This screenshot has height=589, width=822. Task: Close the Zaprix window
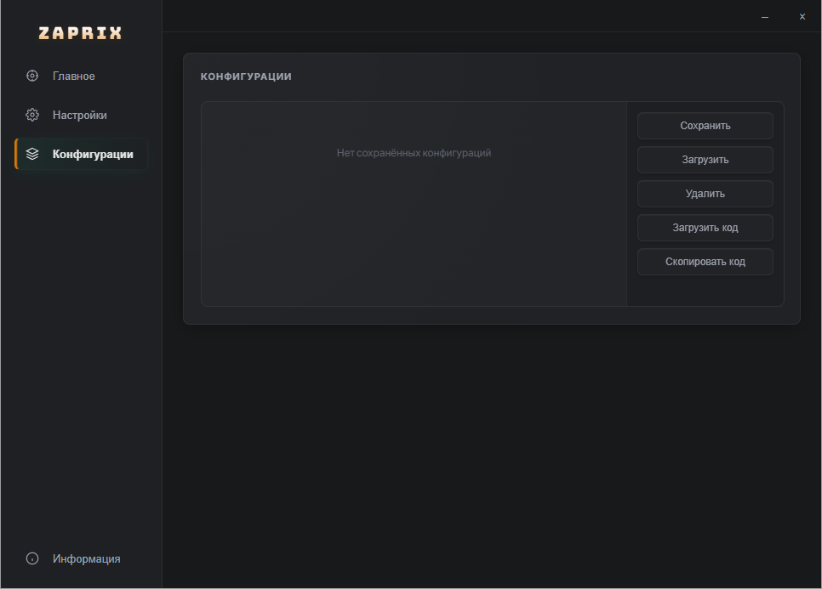[x=802, y=17]
